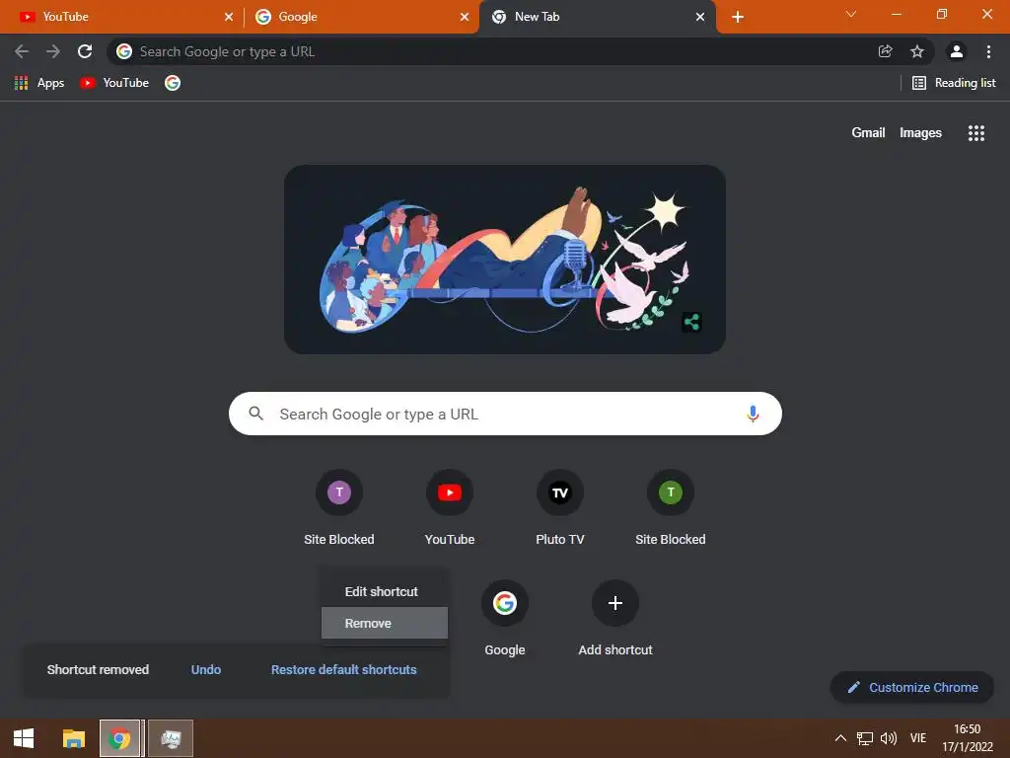1010x758 pixels.
Task: Open the green Site Blocked shortcut
Action: coord(671,508)
